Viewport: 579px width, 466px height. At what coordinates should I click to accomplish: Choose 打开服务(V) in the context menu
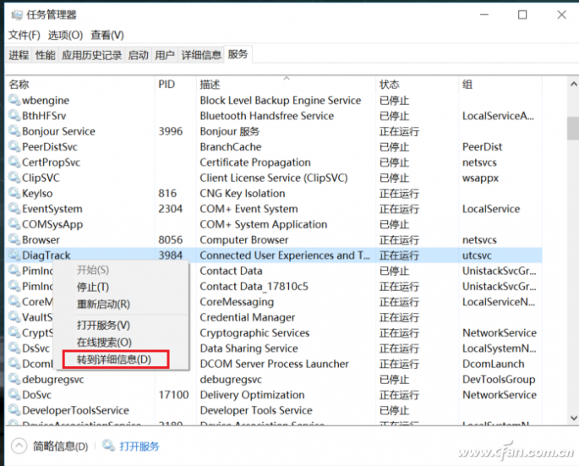103,326
